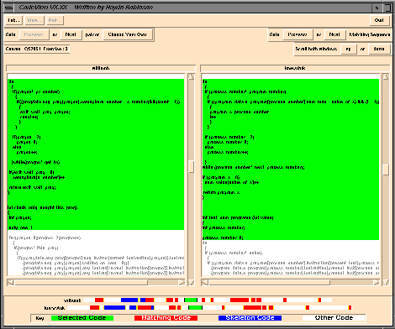Click the red Matching Code key swatch
Image resolution: width=395 pixels, height=329 pixels.
tap(166, 318)
